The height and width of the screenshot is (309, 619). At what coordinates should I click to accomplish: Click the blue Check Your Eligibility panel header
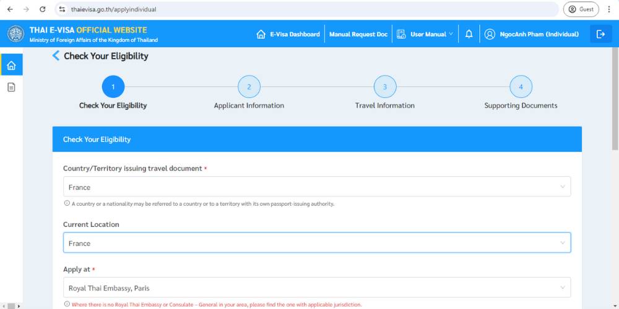coord(317,139)
